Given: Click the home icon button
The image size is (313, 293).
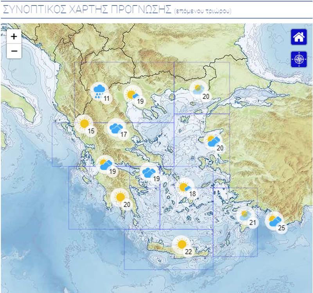Looking at the screenshot, I should point(299,37).
